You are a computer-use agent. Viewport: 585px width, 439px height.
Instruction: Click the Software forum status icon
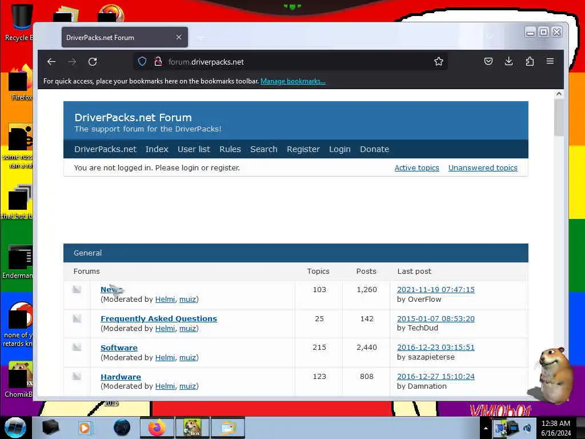coord(77,347)
